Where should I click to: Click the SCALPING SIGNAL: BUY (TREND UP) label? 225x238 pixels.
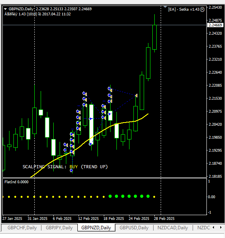point(65,167)
